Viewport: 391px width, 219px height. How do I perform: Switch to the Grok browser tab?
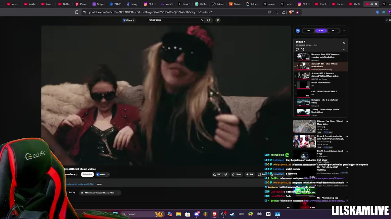[183, 4]
